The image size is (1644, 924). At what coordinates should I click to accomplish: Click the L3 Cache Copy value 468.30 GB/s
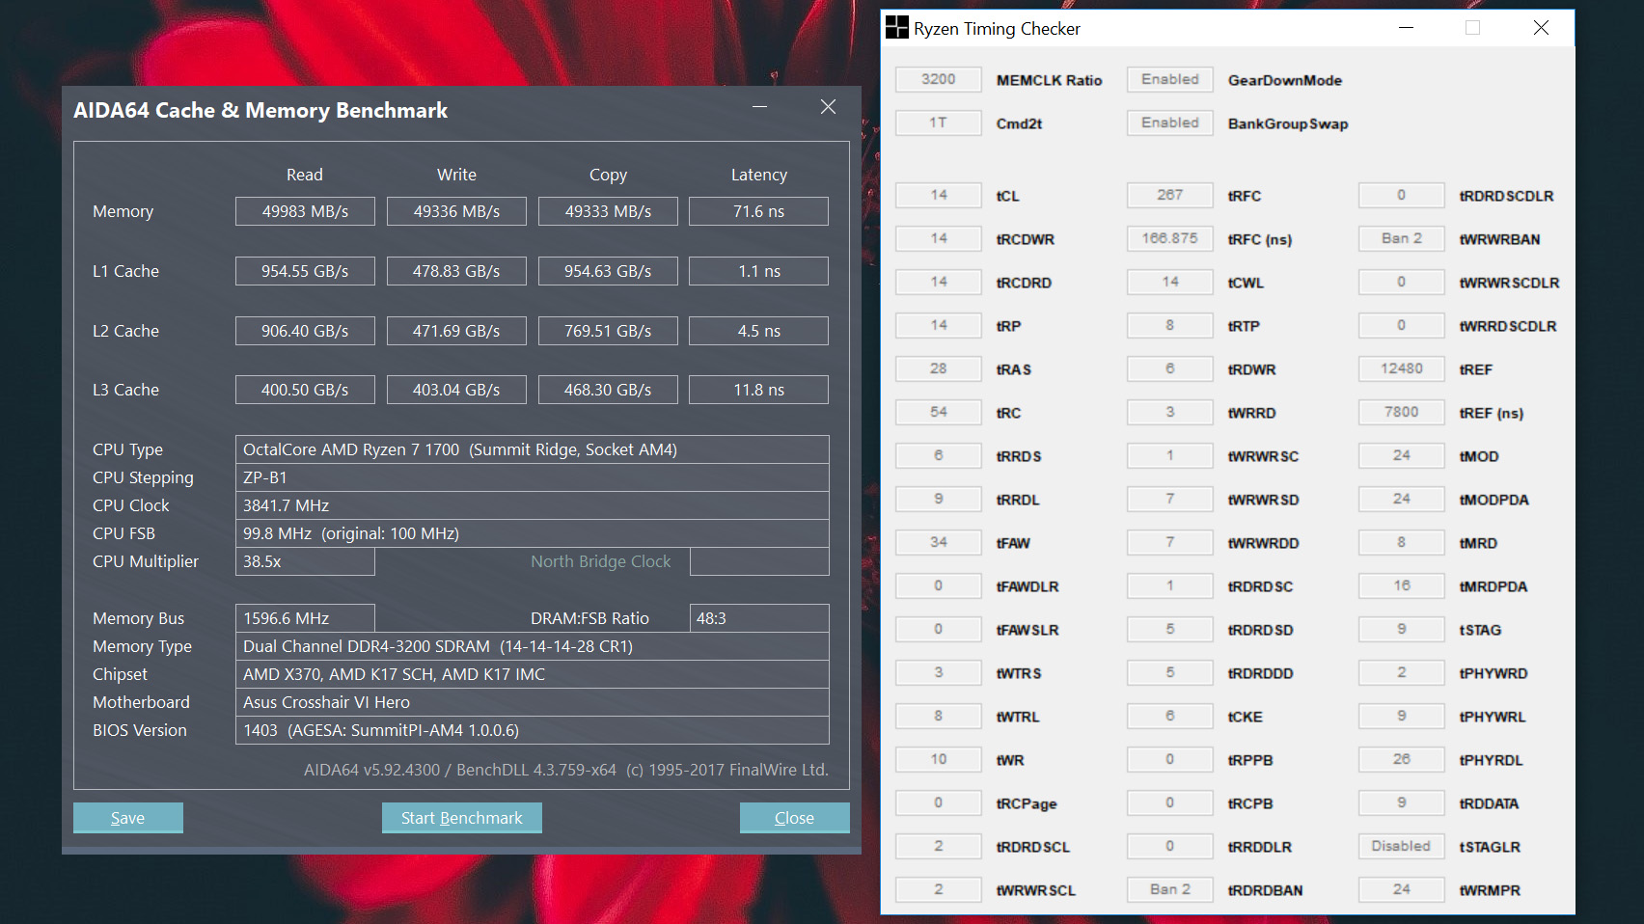tap(608, 390)
